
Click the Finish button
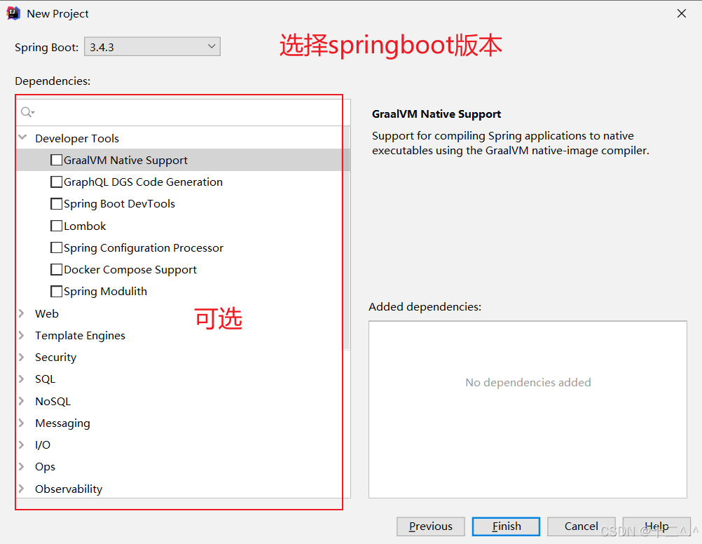(x=506, y=526)
